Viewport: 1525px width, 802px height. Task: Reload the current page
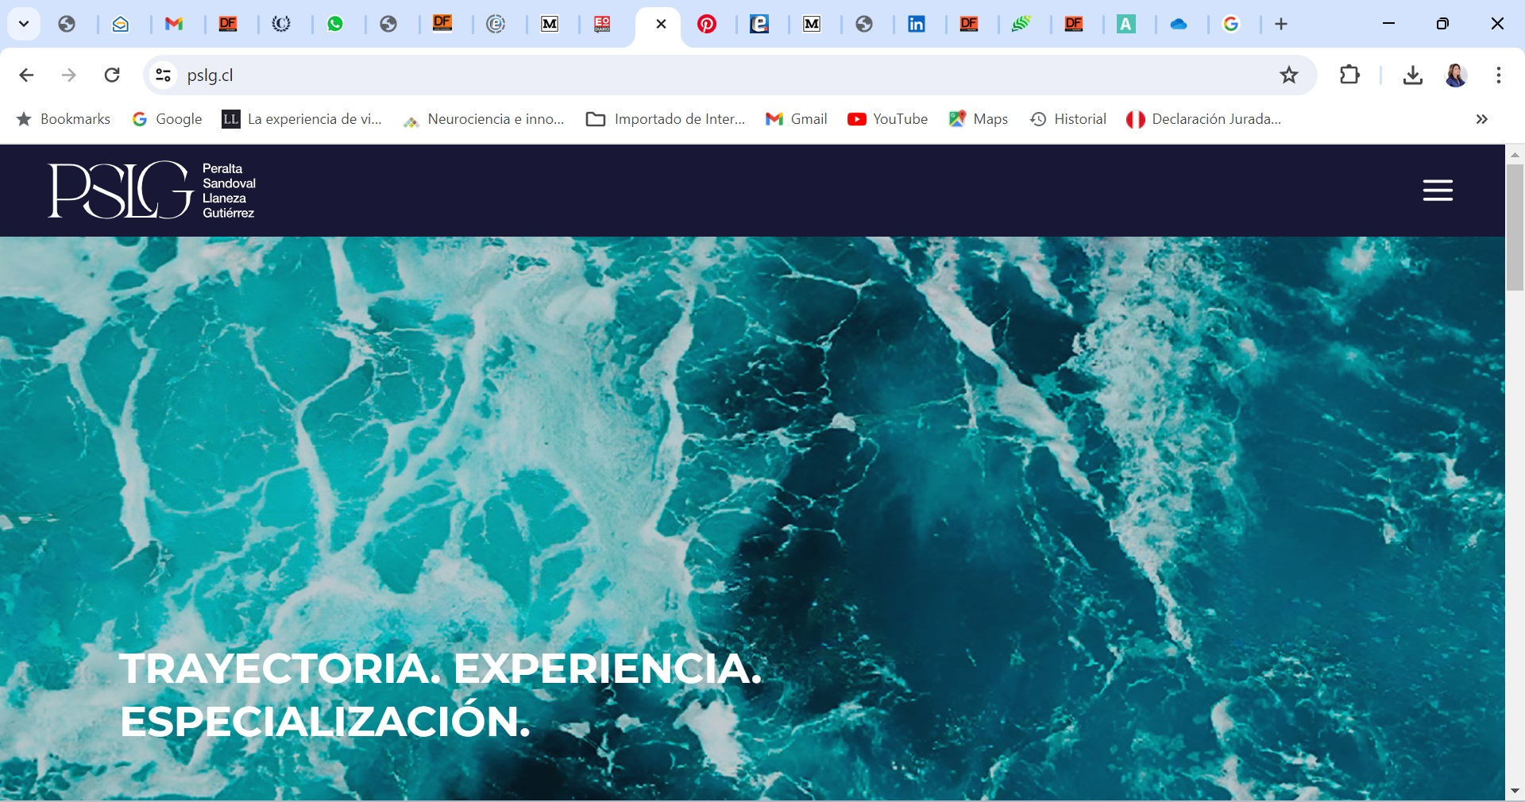(x=112, y=75)
